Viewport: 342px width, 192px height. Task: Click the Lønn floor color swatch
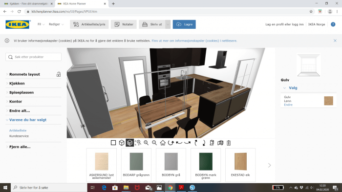(x=328, y=101)
